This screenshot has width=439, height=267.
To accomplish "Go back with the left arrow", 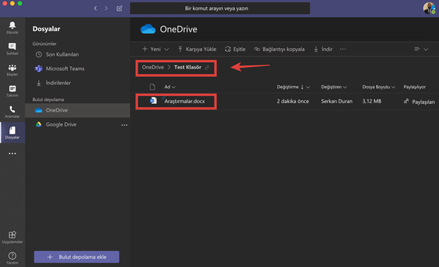I will click(x=95, y=8).
